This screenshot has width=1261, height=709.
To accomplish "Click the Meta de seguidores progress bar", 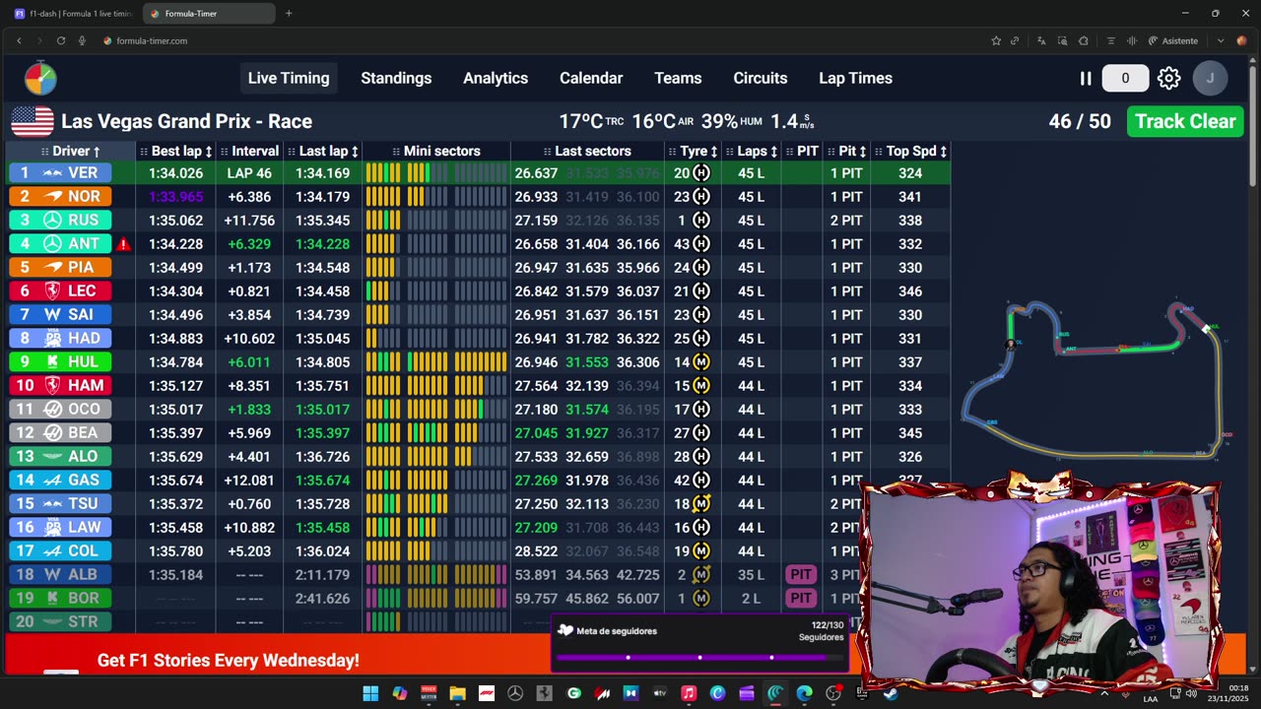I will coord(699,657).
